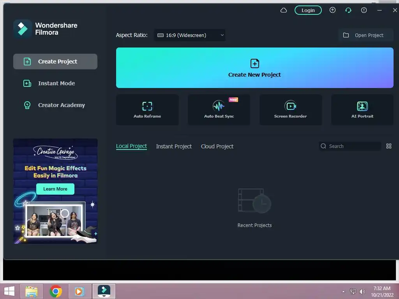Open Creator Academy section
The height and width of the screenshot is (299, 399).
click(55, 105)
